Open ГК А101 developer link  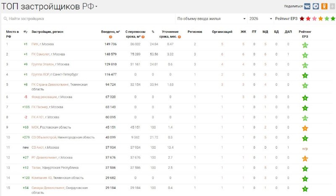tap(37, 117)
